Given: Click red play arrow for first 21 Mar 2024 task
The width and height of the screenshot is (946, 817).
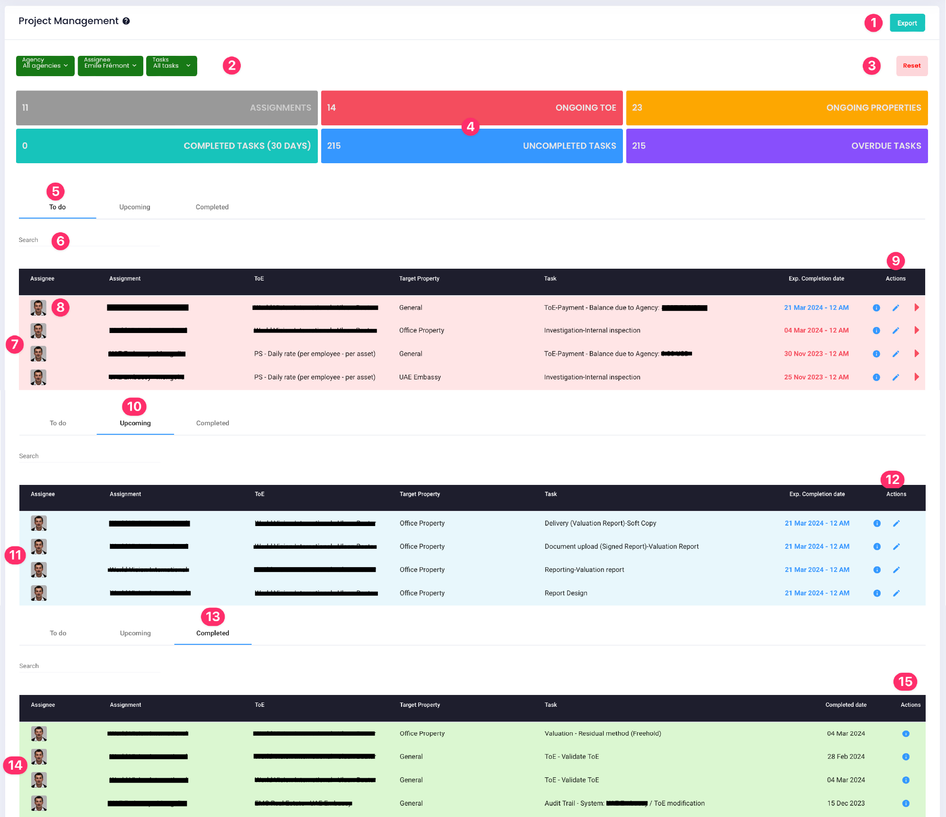Looking at the screenshot, I should (916, 307).
